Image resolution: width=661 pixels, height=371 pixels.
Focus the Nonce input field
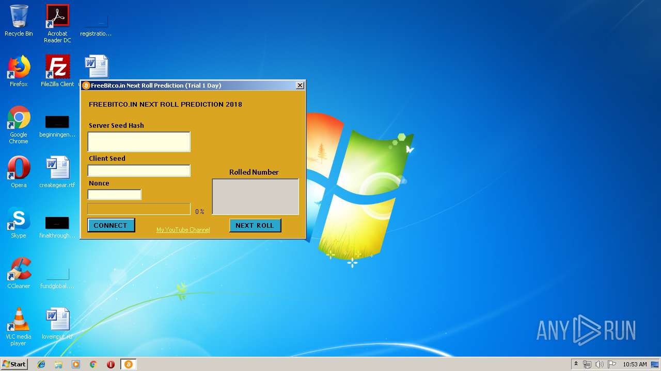click(x=114, y=195)
